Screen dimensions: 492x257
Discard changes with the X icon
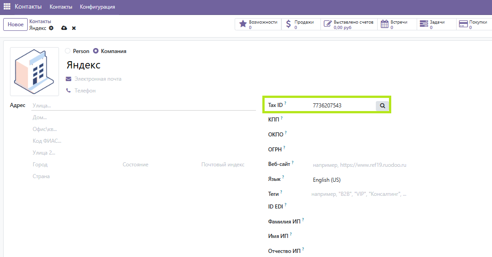click(74, 28)
